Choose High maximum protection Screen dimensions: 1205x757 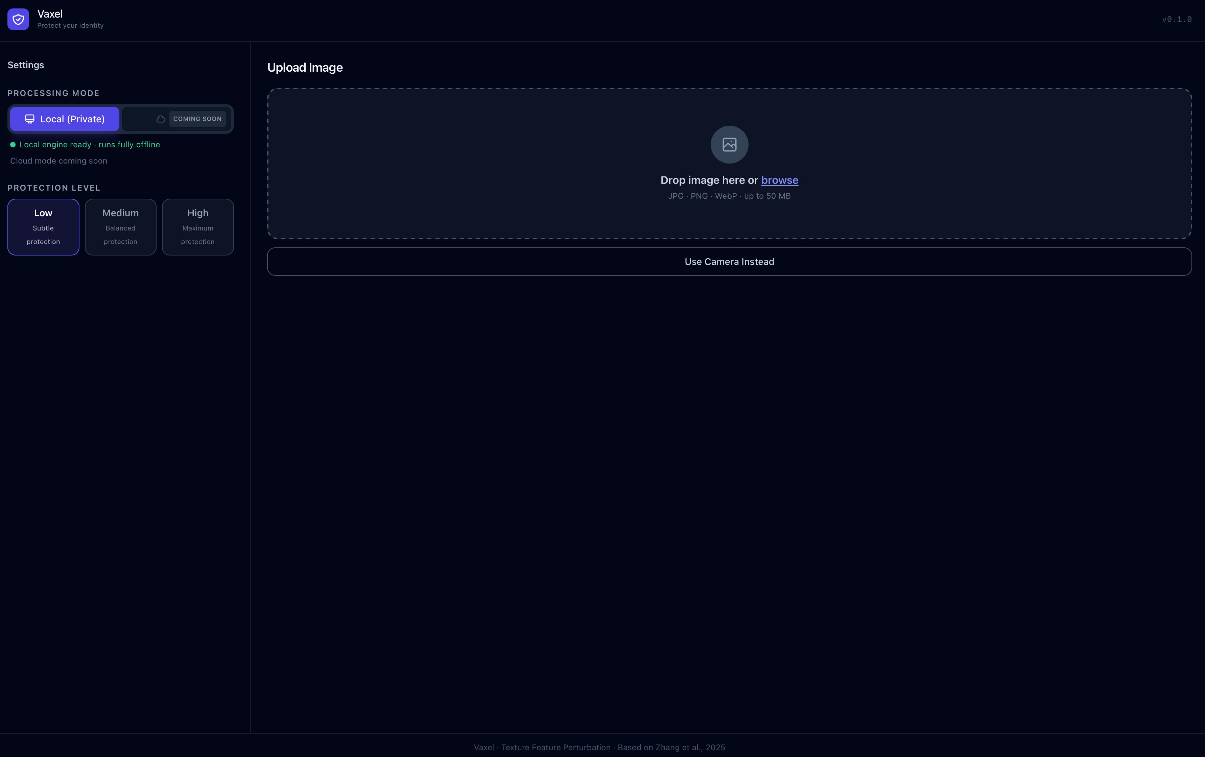198,227
